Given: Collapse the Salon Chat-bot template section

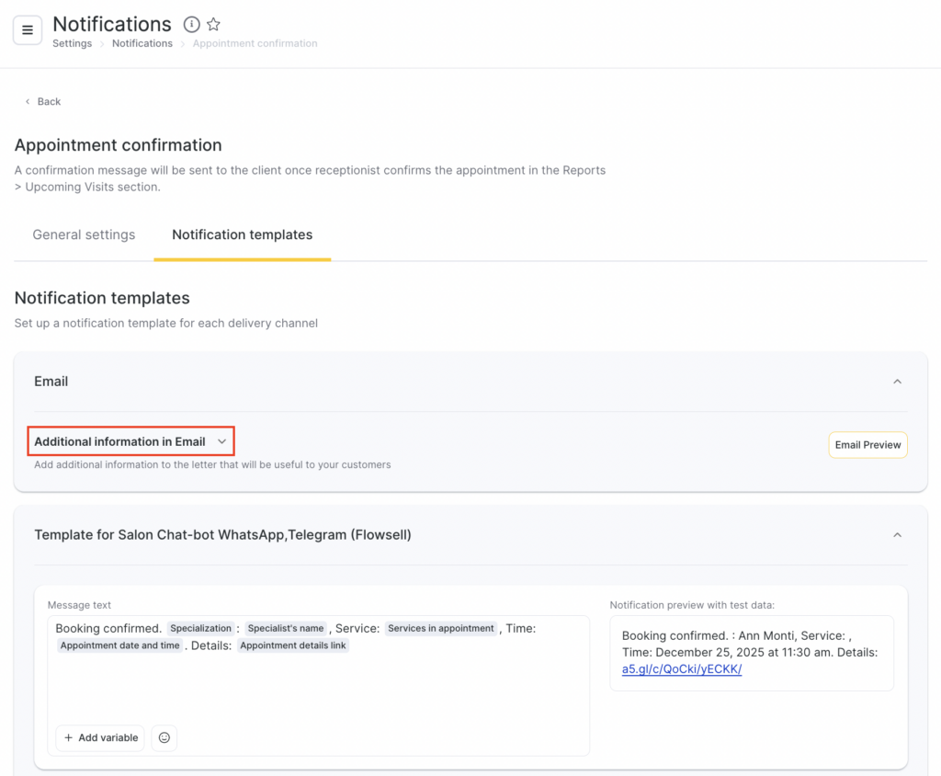Looking at the screenshot, I should [x=897, y=535].
